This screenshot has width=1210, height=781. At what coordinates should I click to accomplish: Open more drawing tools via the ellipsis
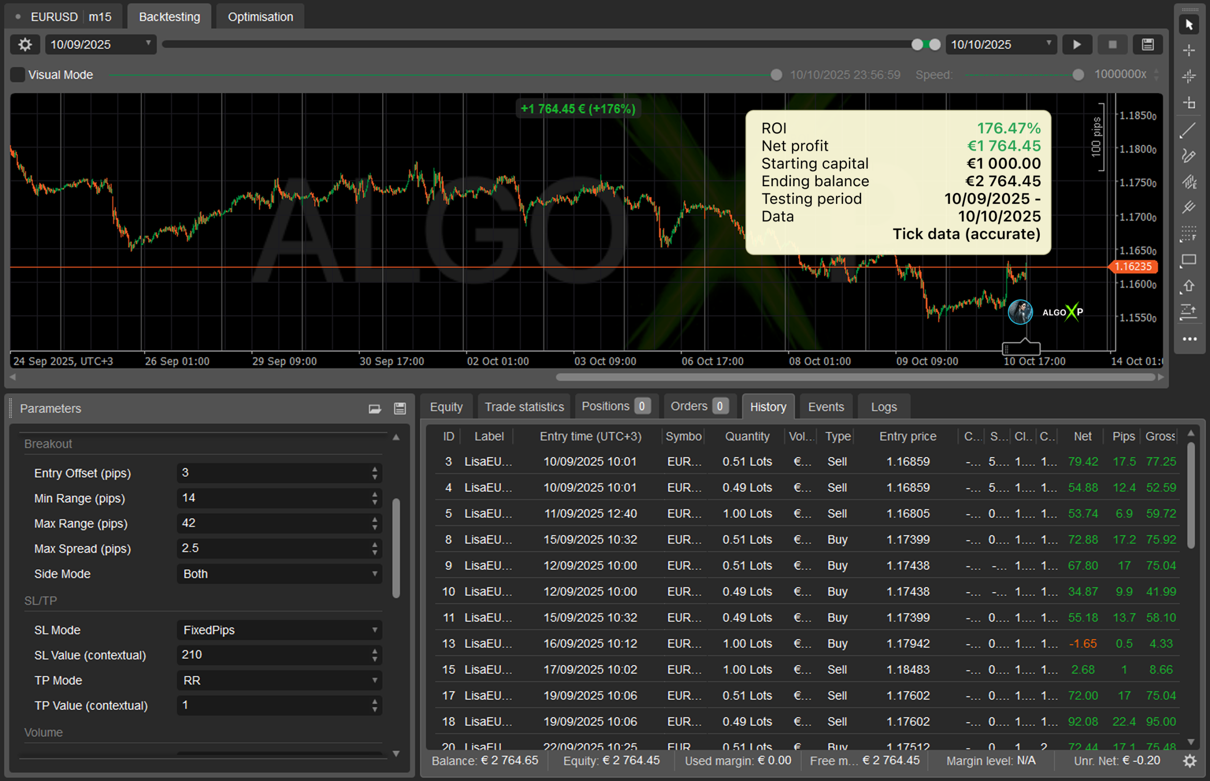click(1189, 339)
